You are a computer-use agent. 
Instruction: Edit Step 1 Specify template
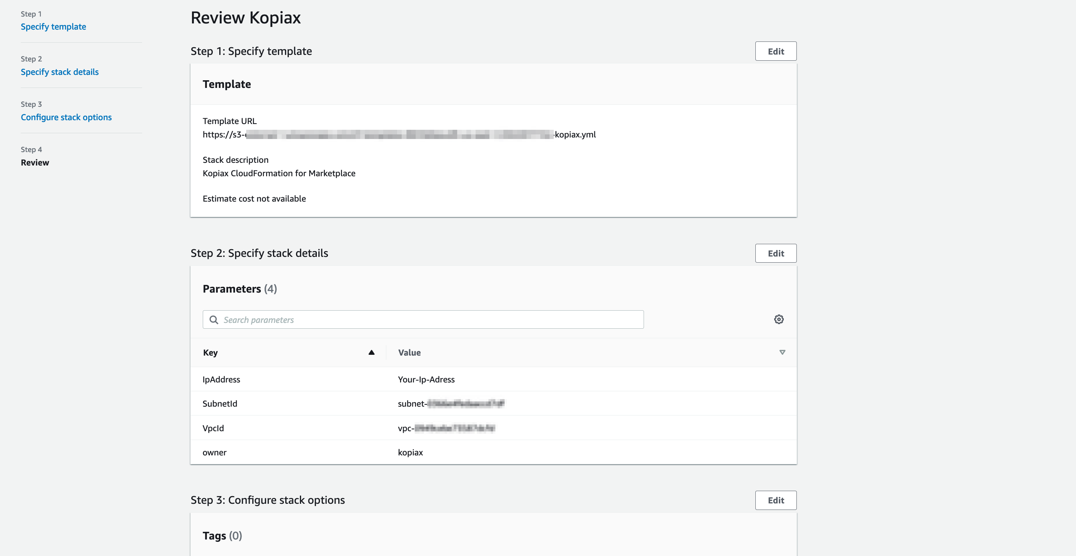click(x=776, y=51)
